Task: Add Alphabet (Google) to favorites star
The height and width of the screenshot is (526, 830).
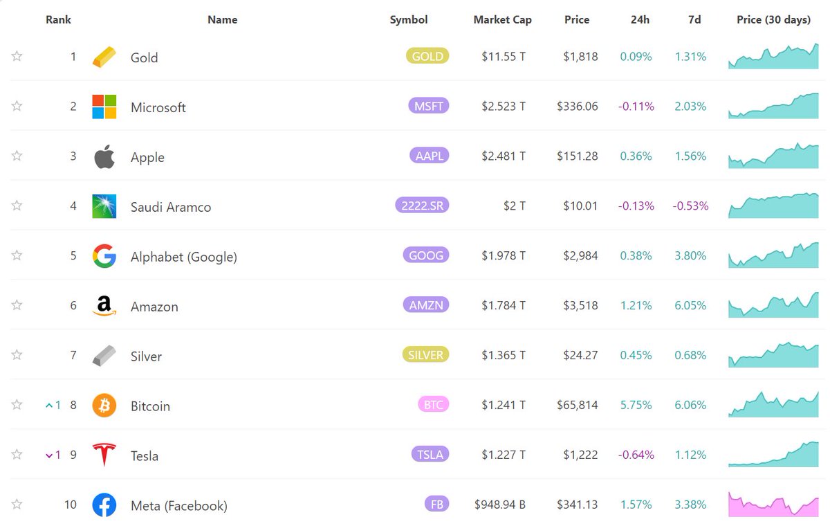Action: click(x=17, y=255)
